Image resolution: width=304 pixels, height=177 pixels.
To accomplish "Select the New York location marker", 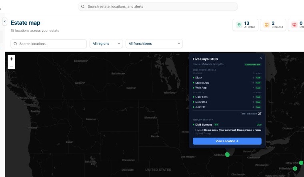I will (301, 163).
